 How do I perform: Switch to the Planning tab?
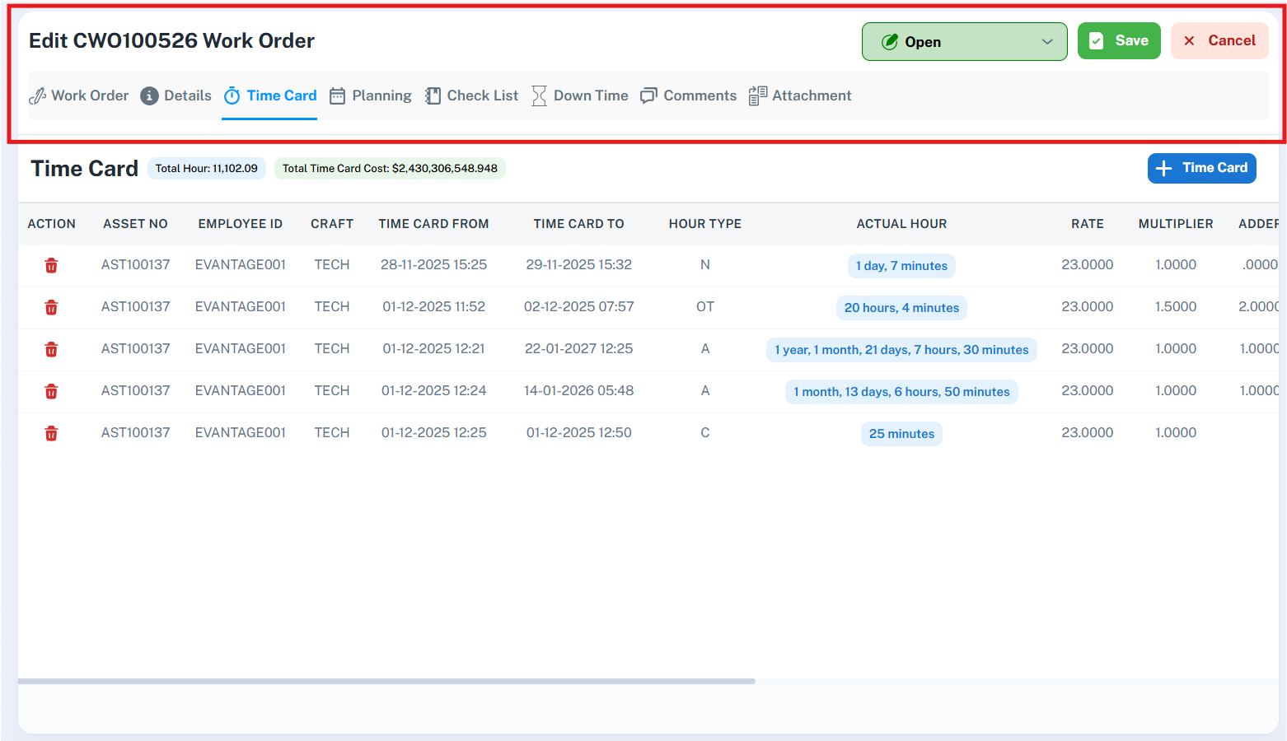pyautogui.click(x=371, y=96)
